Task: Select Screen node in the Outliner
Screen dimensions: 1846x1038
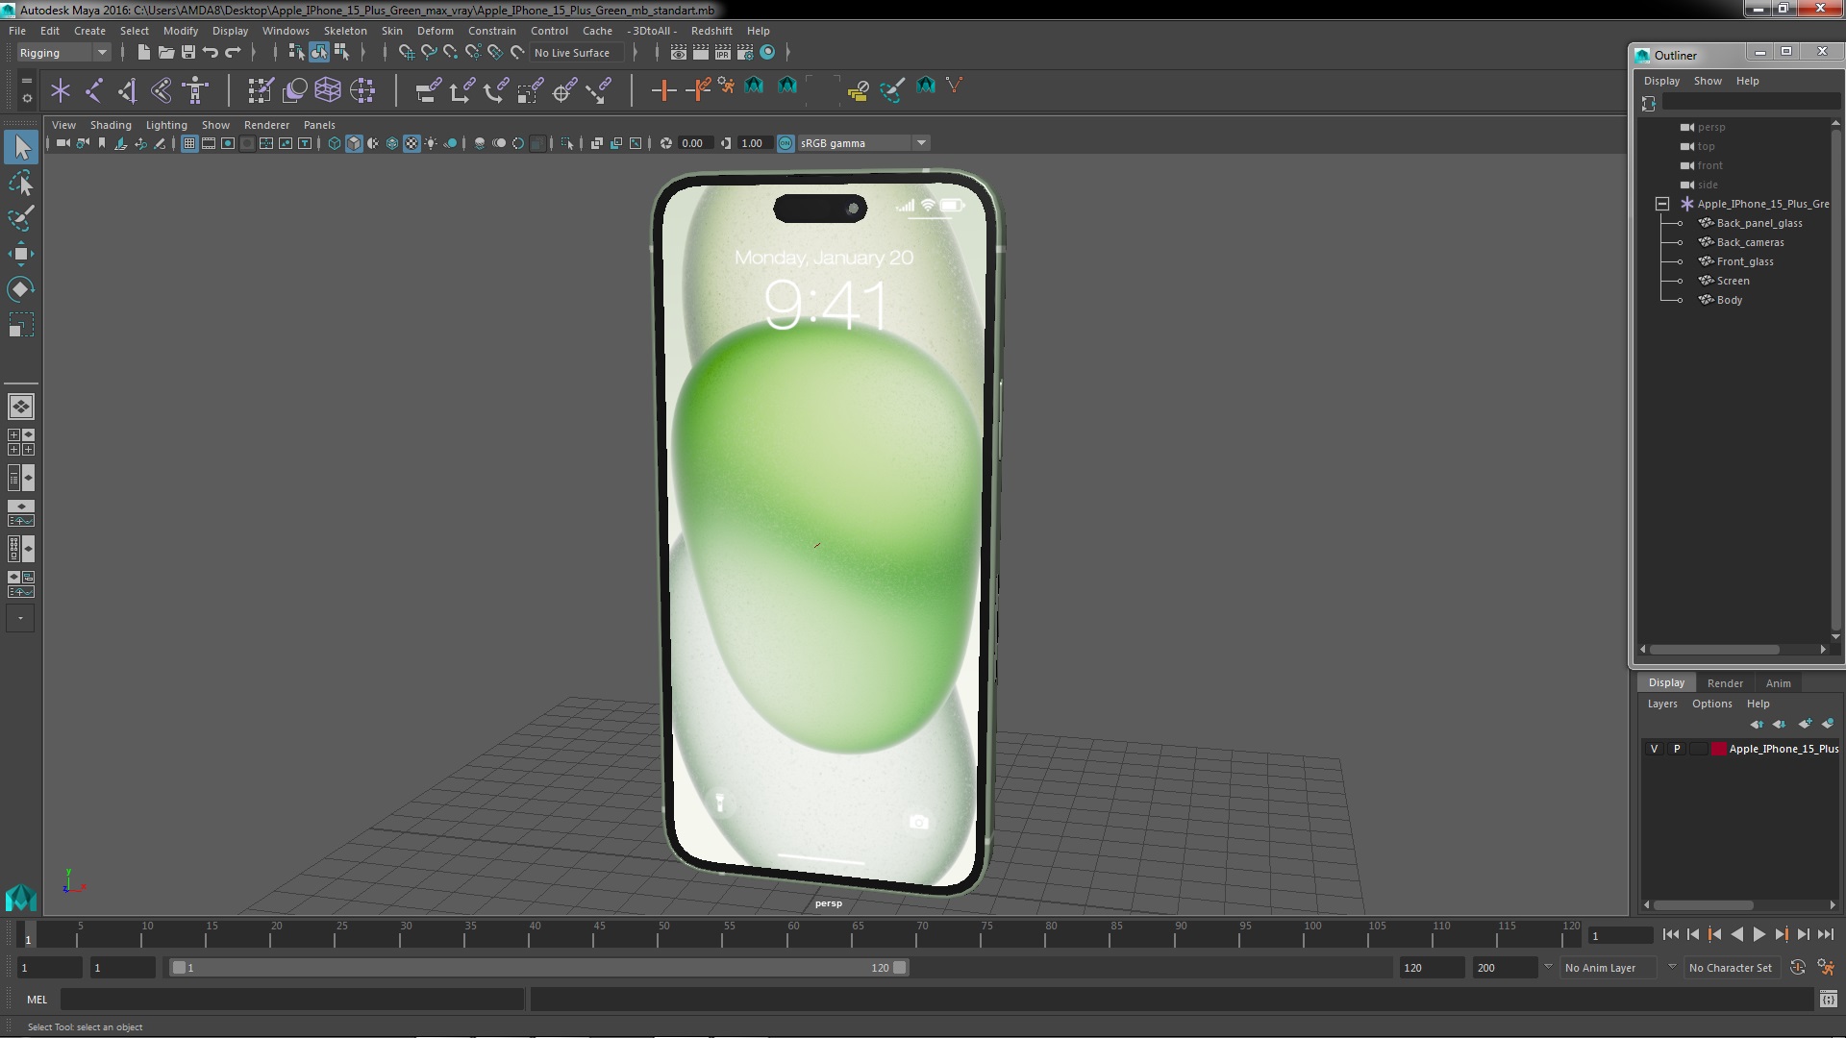Action: click(1733, 281)
